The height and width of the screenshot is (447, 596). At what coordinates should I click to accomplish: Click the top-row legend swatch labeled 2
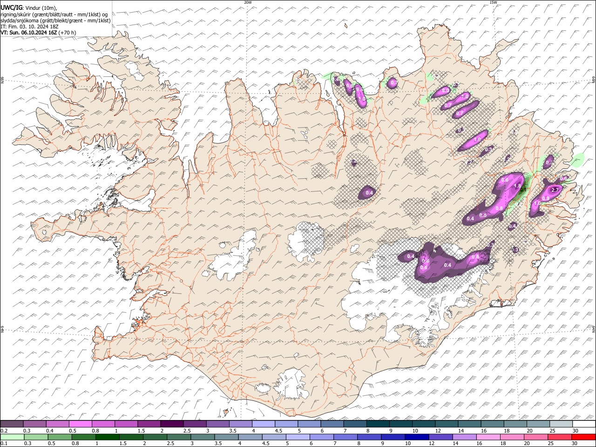pos(172,424)
